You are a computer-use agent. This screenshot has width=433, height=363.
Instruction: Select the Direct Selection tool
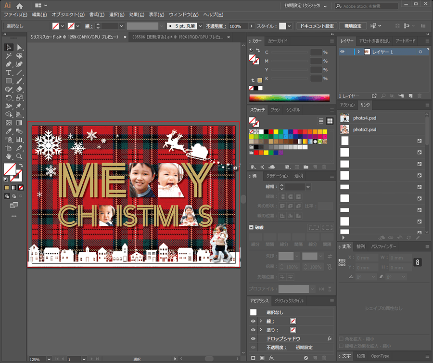pyautogui.click(x=19, y=47)
